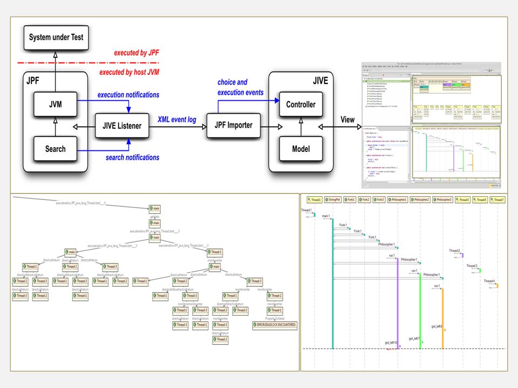Viewport: 518px width, 388px height.
Task: Select the Fork1 lifeline header
Action: coord(350,199)
